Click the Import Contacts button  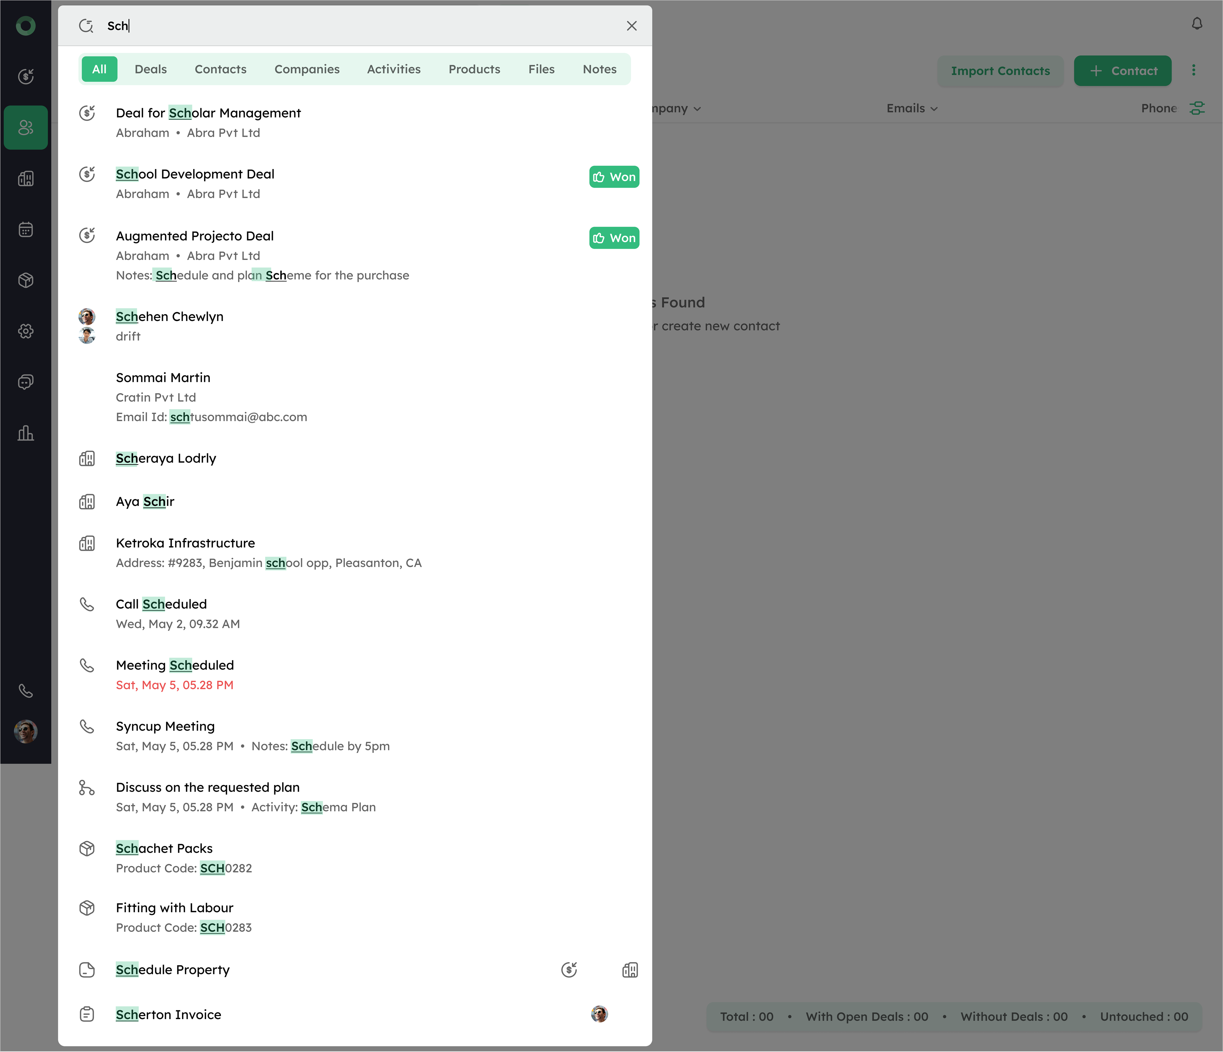(1000, 71)
